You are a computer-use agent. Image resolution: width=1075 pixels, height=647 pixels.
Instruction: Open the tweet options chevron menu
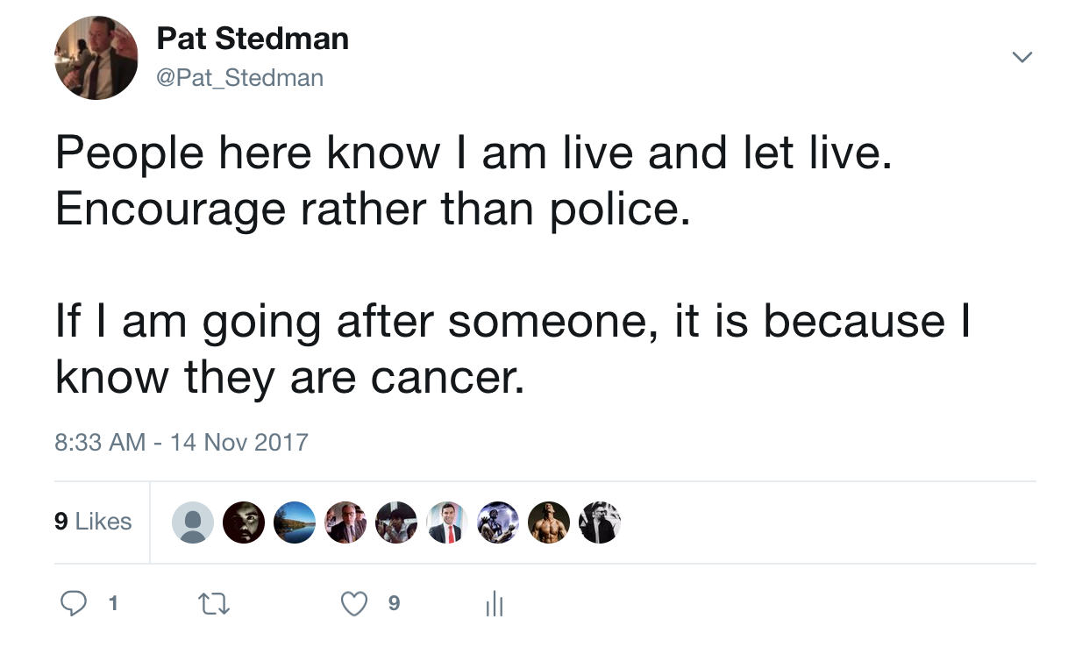click(x=1022, y=58)
